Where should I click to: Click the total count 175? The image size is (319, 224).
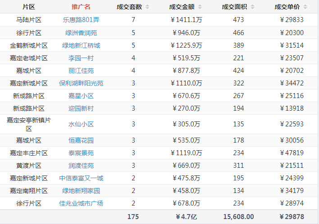click(x=133, y=217)
